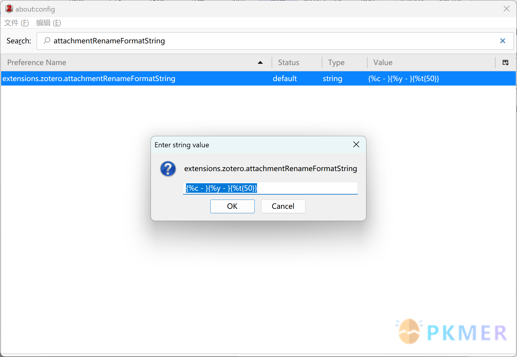The height and width of the screenshot is (357, 517).
Task: Clear the search text with blue X
Action: (x=503, y=41)
